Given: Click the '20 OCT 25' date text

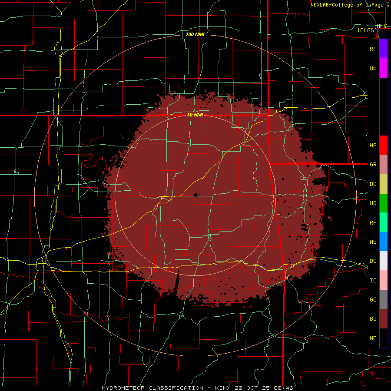Looking at the screenshot, I should click(252, 388).
